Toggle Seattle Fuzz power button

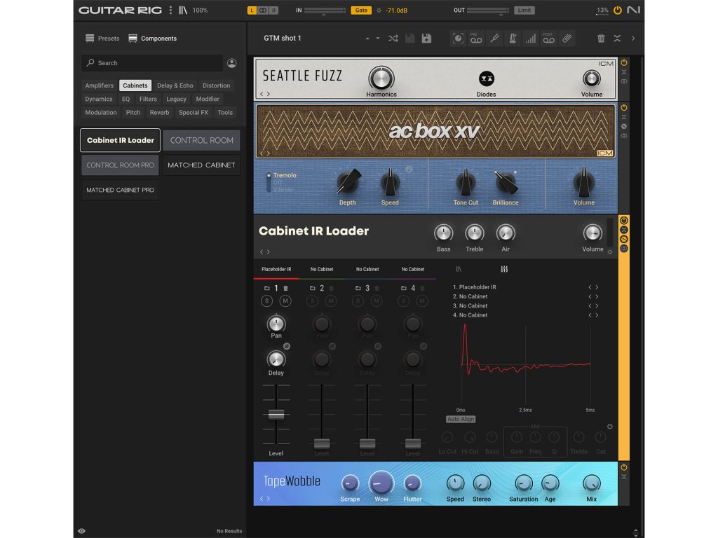(623, 63)
